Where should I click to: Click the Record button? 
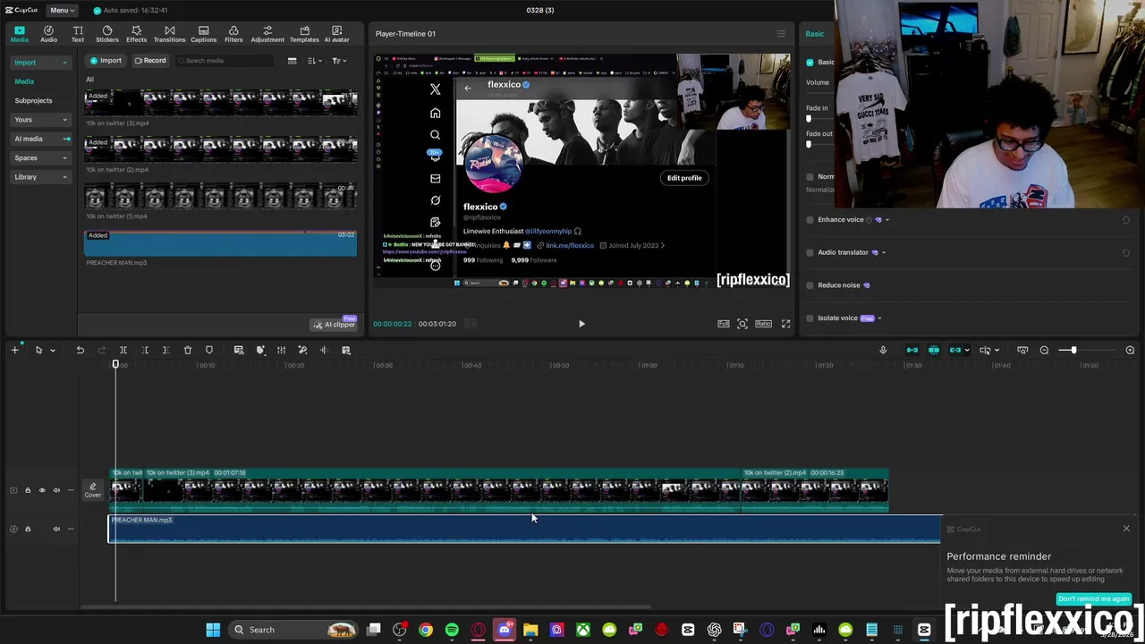click(150, 61)
